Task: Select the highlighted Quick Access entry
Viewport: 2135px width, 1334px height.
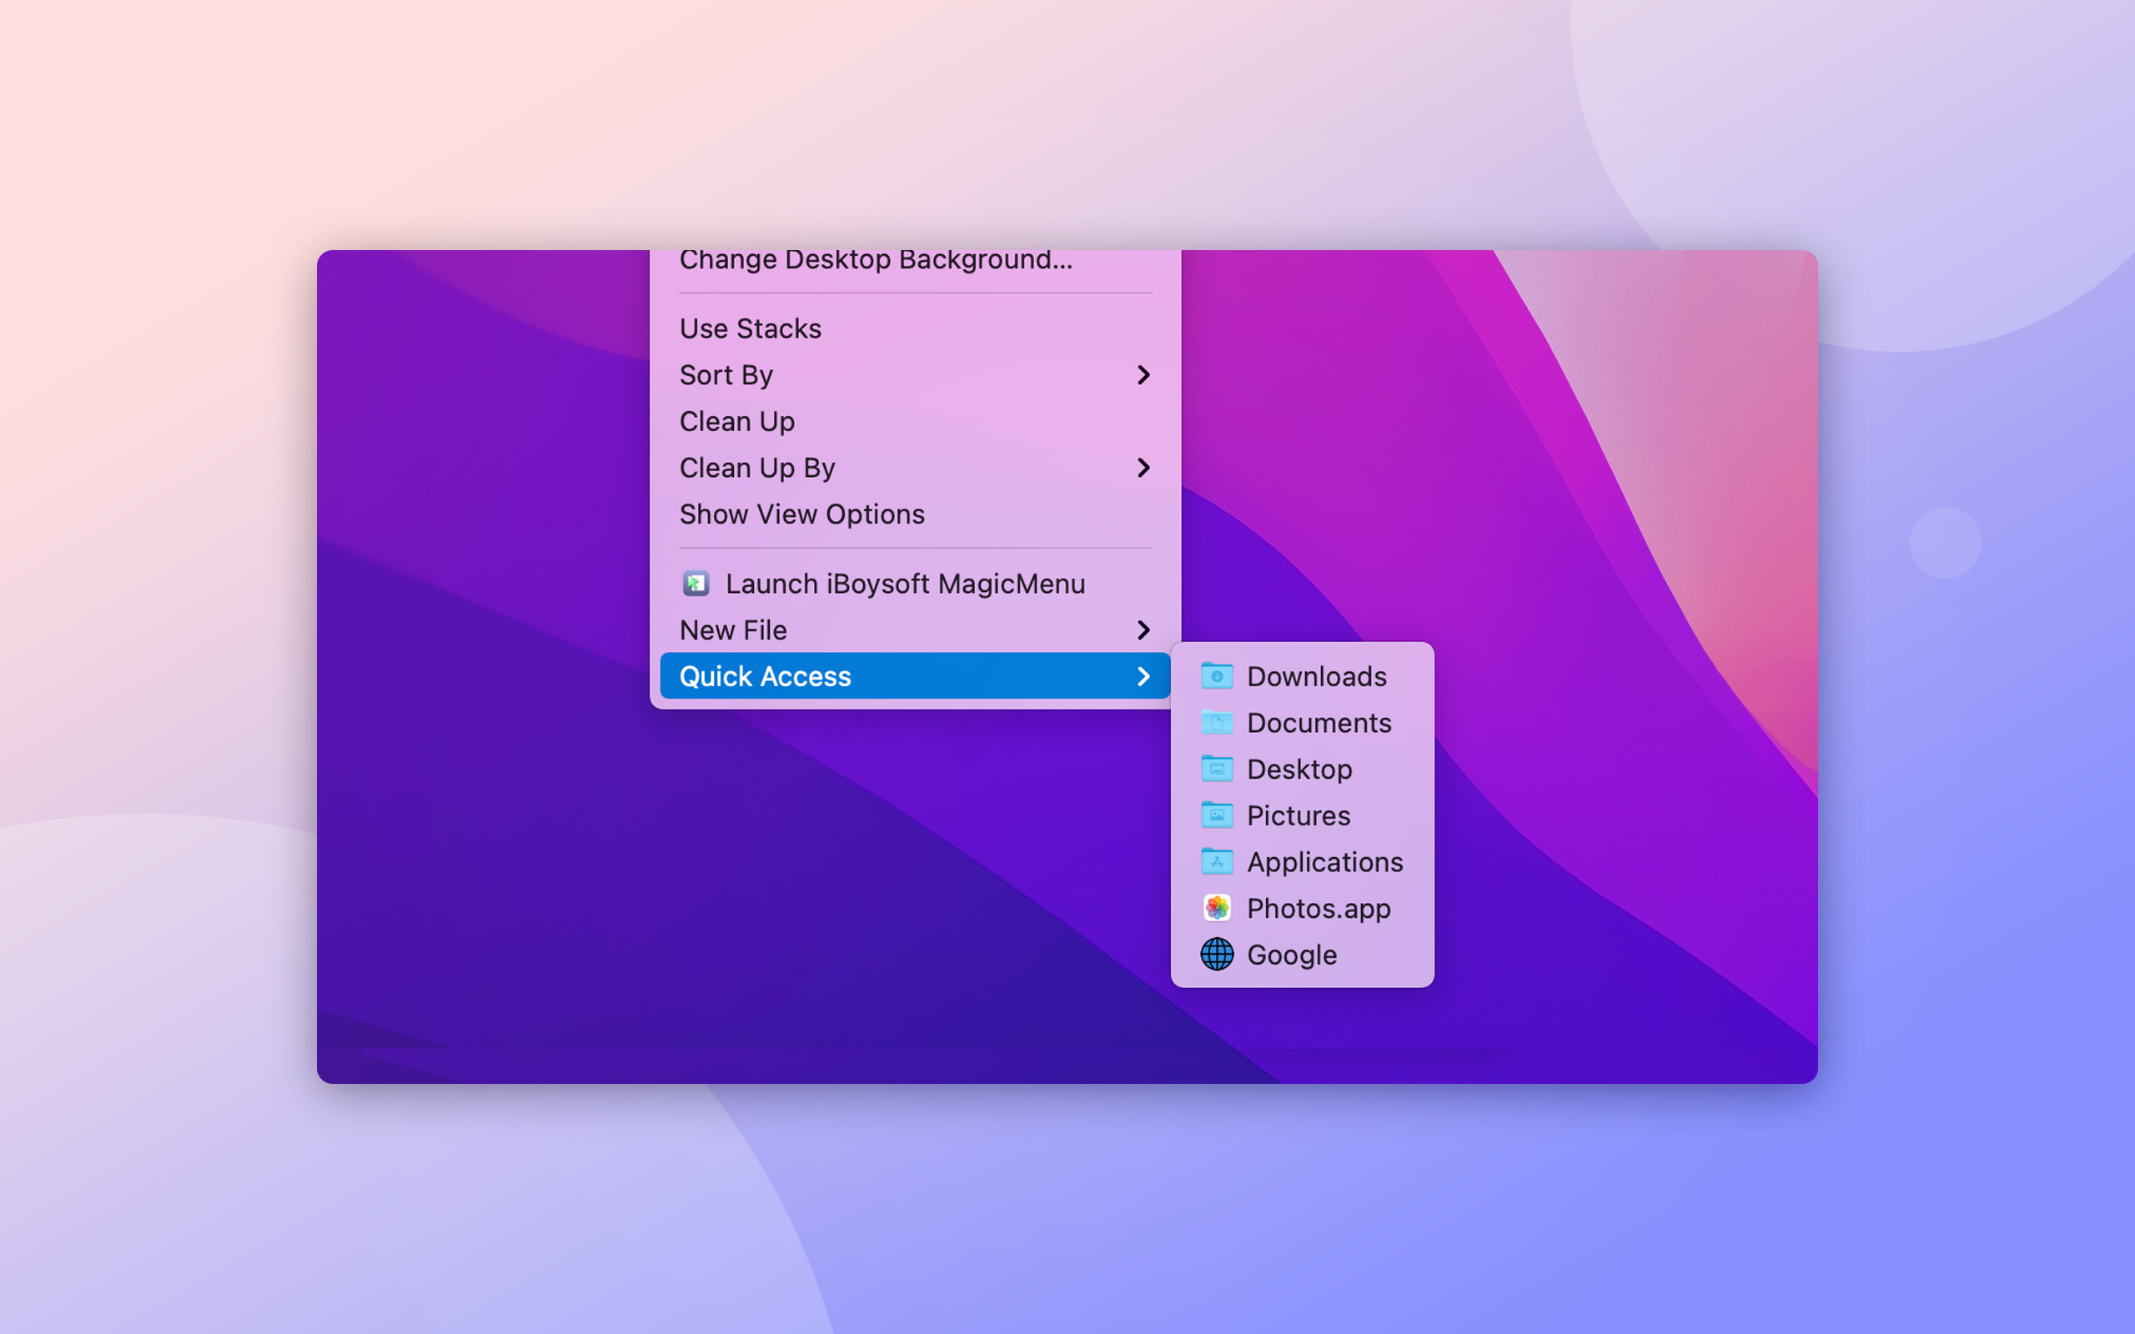Action: click(915, 677)
